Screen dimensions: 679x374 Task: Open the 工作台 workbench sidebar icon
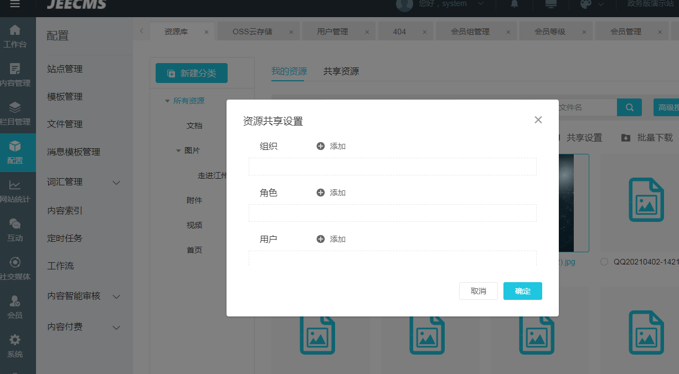pos(15,35)
